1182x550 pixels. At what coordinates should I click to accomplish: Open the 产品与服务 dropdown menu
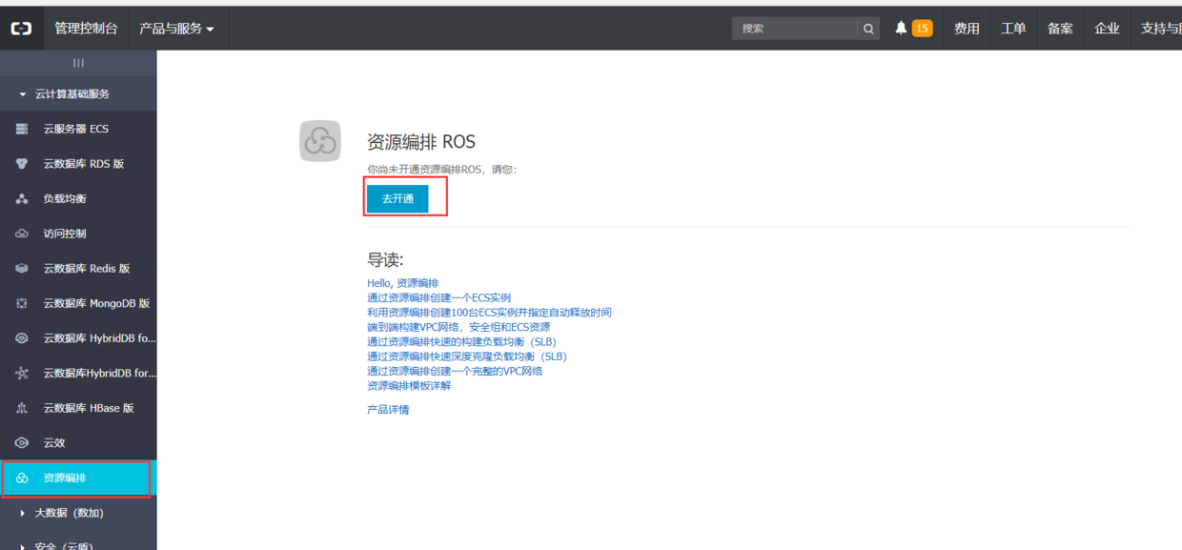click(176, 29)
